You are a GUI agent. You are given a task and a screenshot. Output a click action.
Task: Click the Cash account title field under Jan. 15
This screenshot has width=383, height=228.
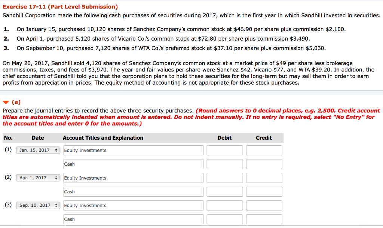point(133,164)
